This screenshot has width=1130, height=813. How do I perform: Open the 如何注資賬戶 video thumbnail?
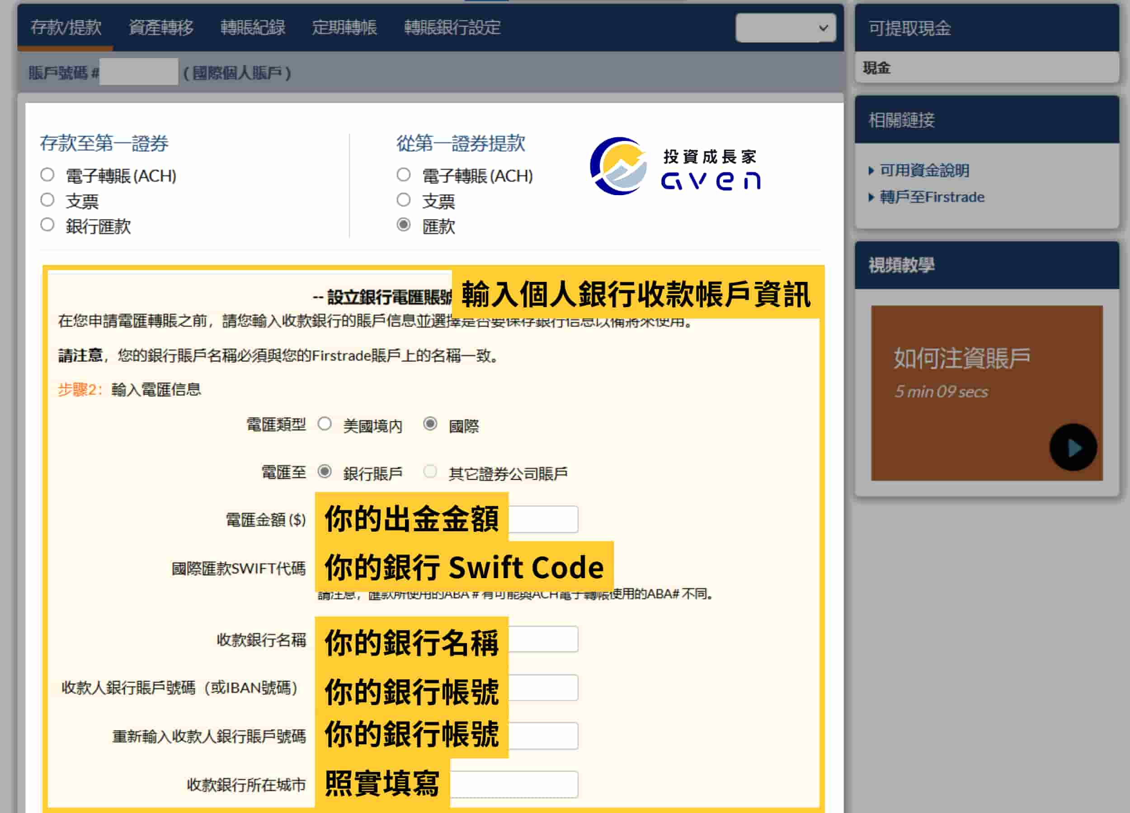pyautogui.click(x=987, y=393)
